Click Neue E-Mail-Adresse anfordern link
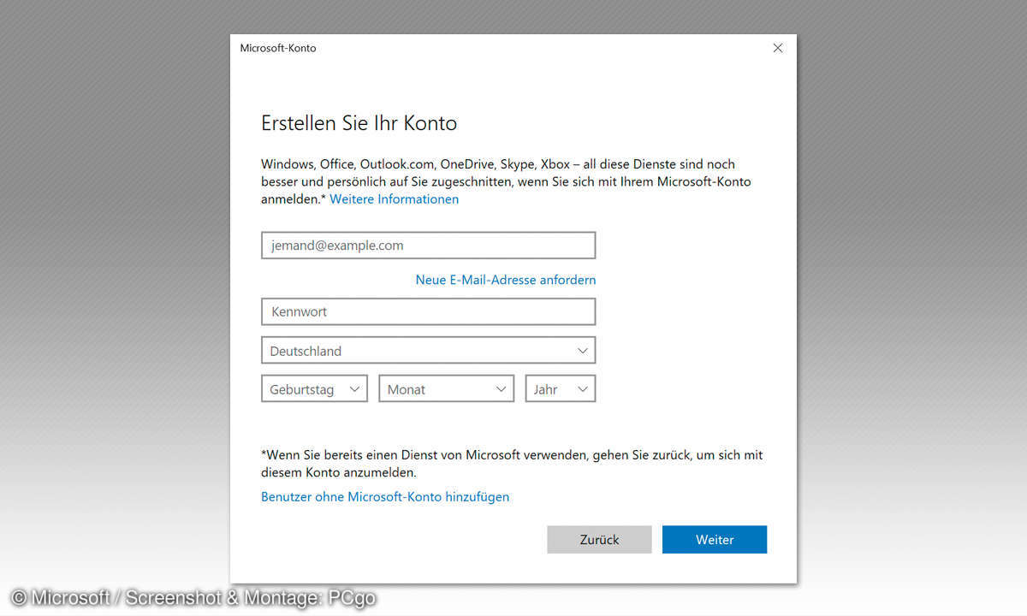The image size is (1027, 616). (506, 280)
